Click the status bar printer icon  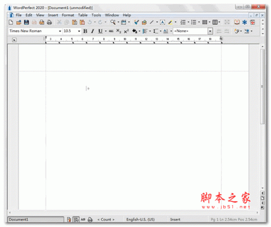tap(90, 219)
